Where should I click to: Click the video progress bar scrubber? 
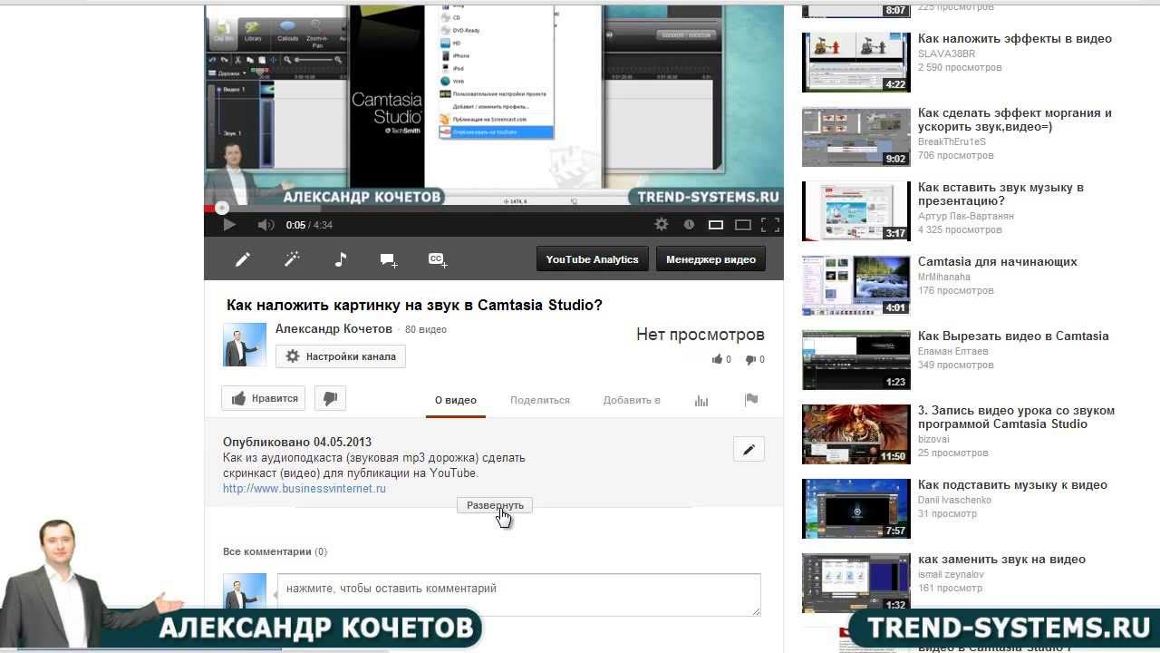pyautogui.click(x=220, y=208)
